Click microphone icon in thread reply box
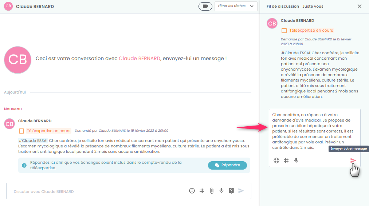The image size is (369, 206). coord(296,161)
